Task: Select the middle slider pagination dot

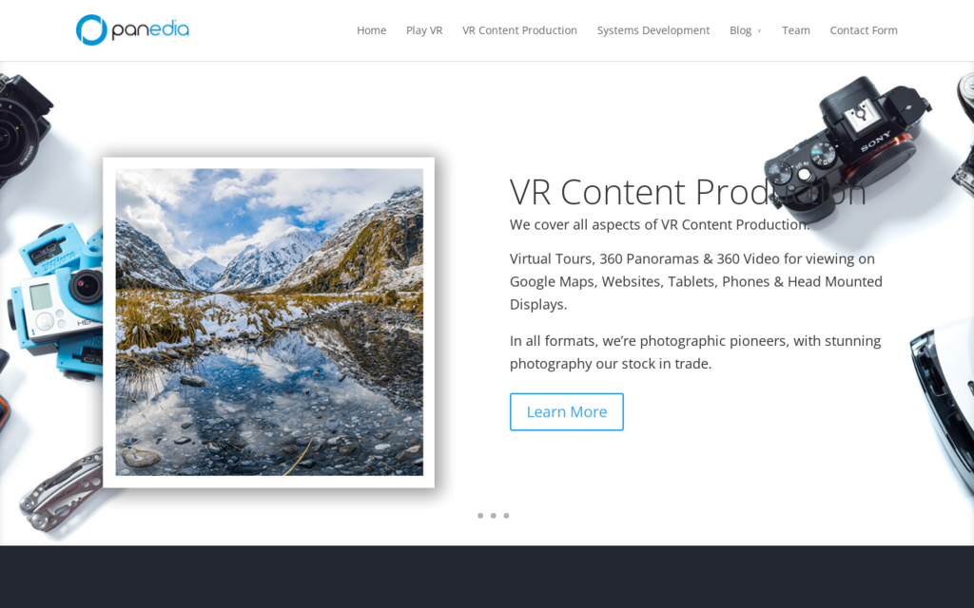Action: (x=494, y=516)
